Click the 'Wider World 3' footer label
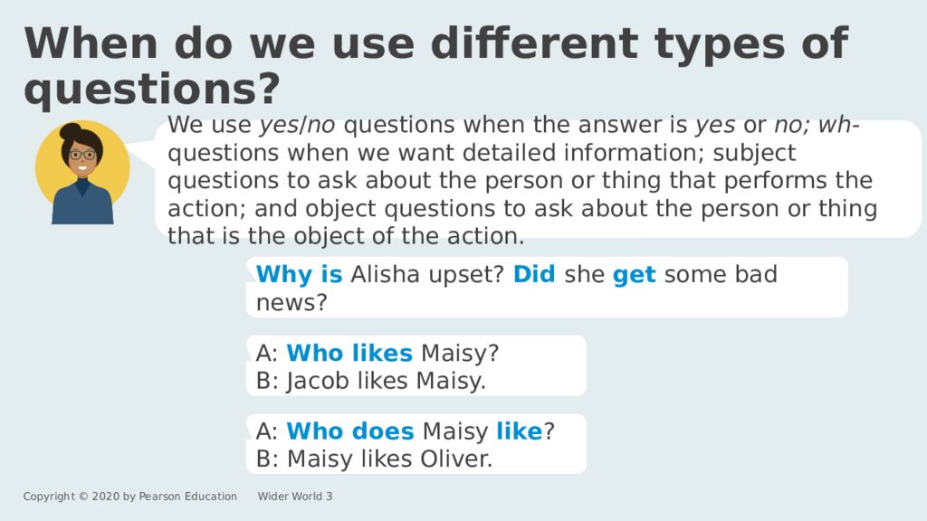 (x=295, y=497)
